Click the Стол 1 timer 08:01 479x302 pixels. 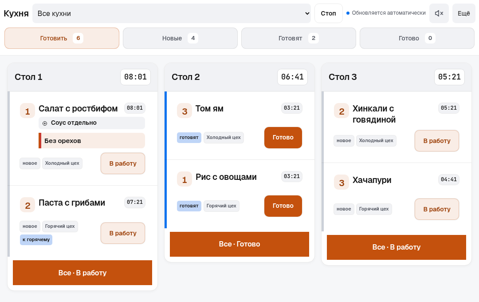135,77
